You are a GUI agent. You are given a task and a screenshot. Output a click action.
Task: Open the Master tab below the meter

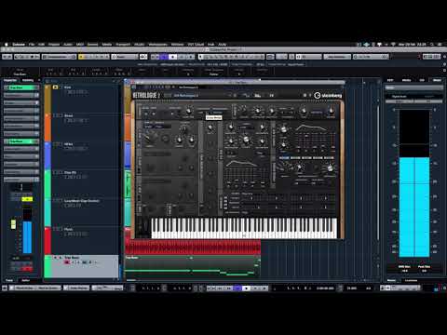click(x=391, y=280)
